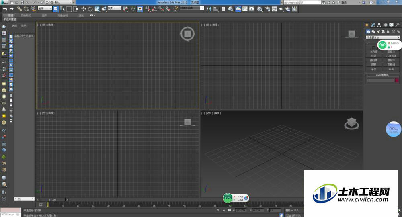
Task: Open the selection filter 全部 dropdown
Action: (x=45, y=8)
